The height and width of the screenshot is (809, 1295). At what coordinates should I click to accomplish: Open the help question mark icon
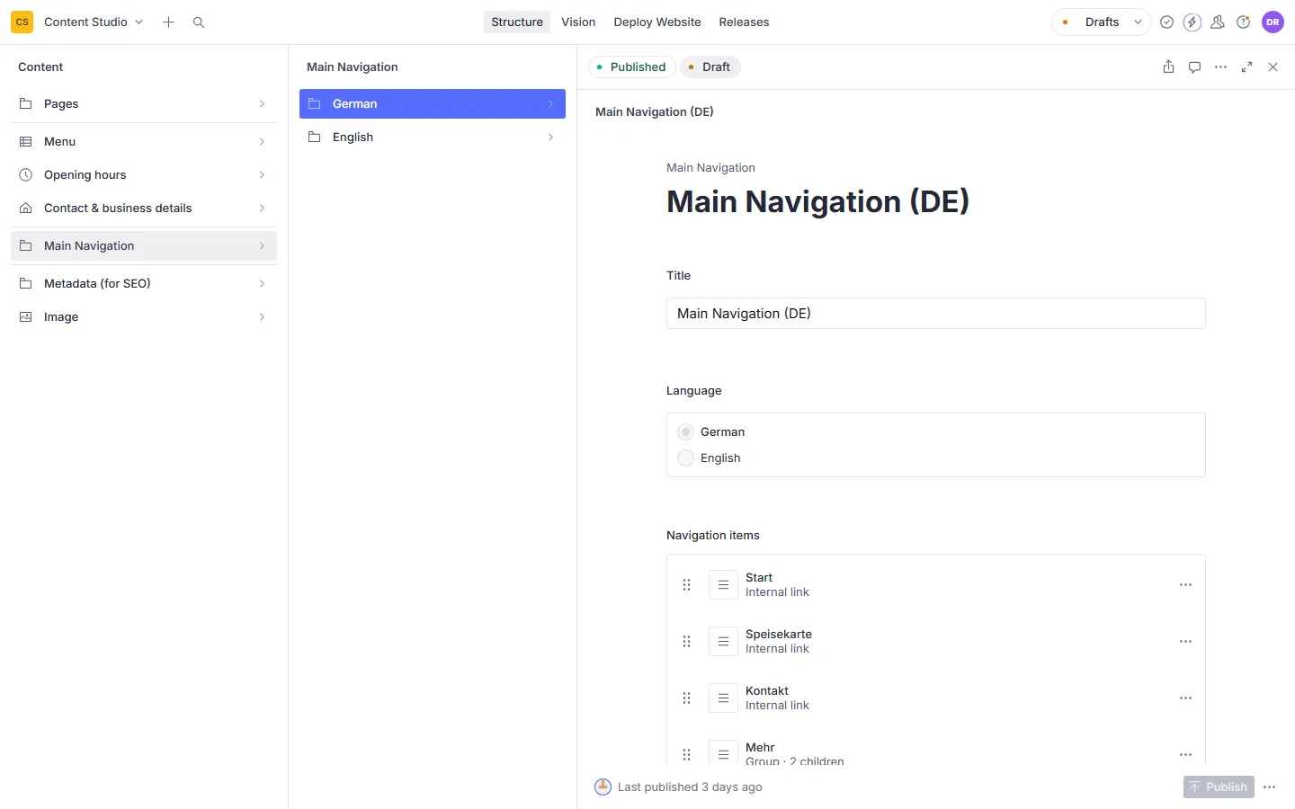click(1244, 22)
